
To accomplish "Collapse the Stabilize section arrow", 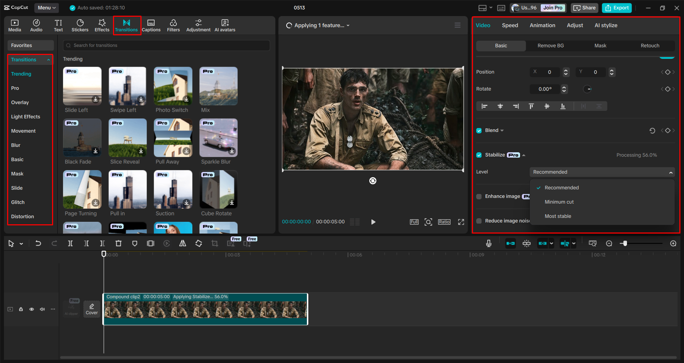I will click(x=524, y=155).
